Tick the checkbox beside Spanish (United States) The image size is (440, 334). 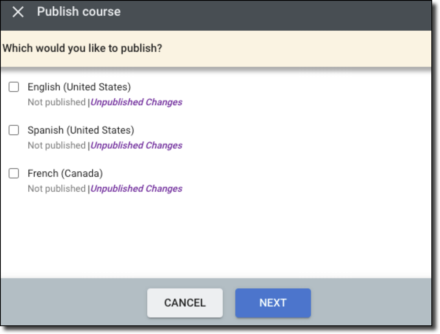[14, 130]
